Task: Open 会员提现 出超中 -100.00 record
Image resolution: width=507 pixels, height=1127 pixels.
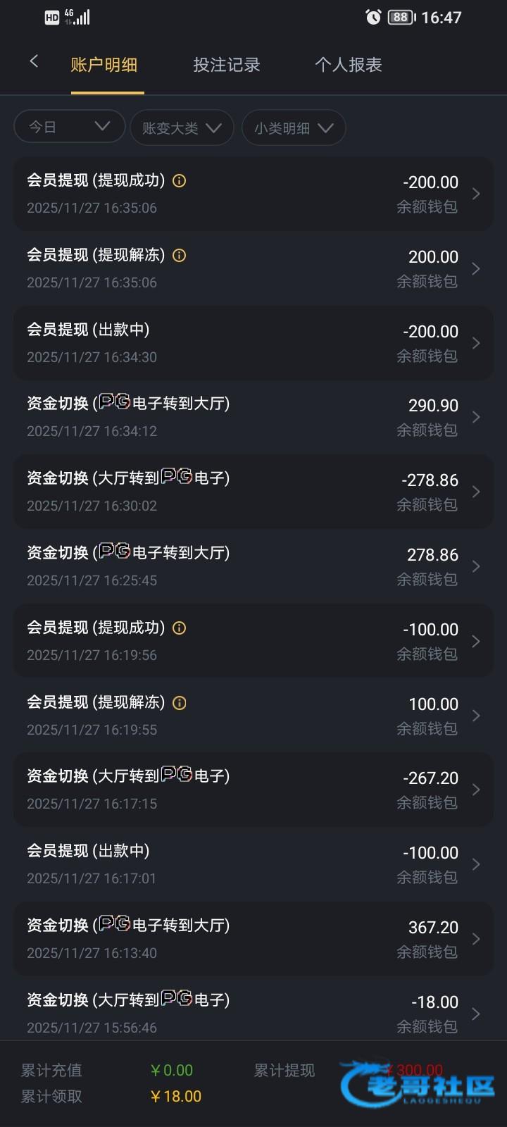Action: (254, 864)
